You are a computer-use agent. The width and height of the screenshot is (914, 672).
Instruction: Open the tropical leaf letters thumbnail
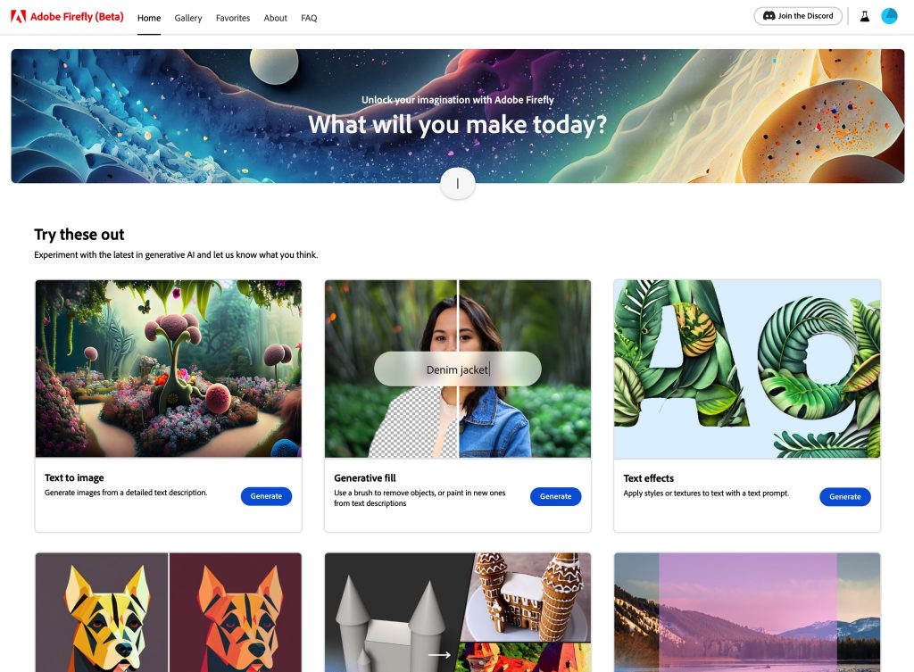pos(747,369)
